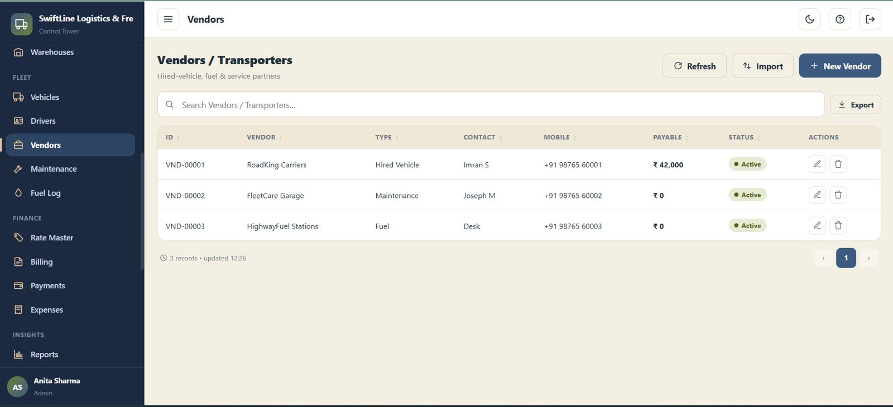Open the Import dialog
893x407 pixels.
[x=762, y=66]
